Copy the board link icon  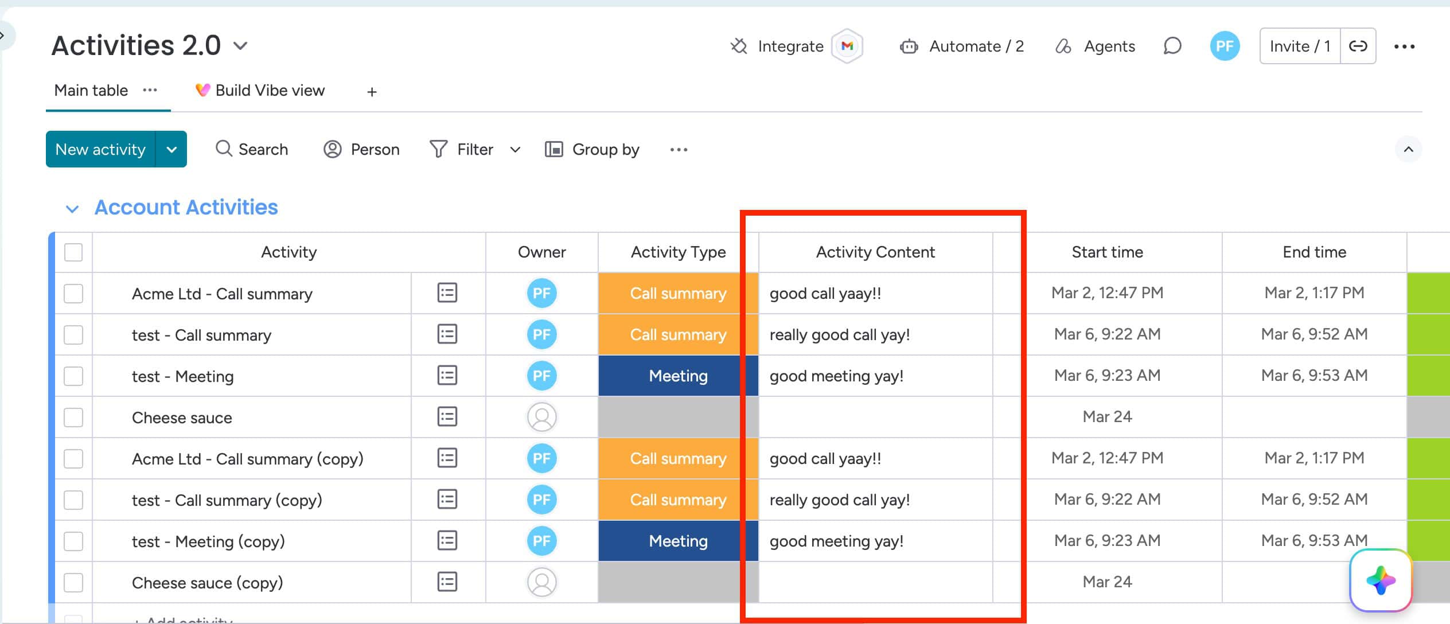point(1358,46)
